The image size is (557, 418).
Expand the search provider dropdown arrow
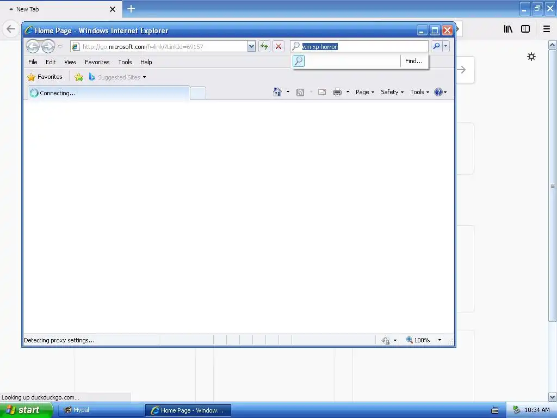pos(446,46)
